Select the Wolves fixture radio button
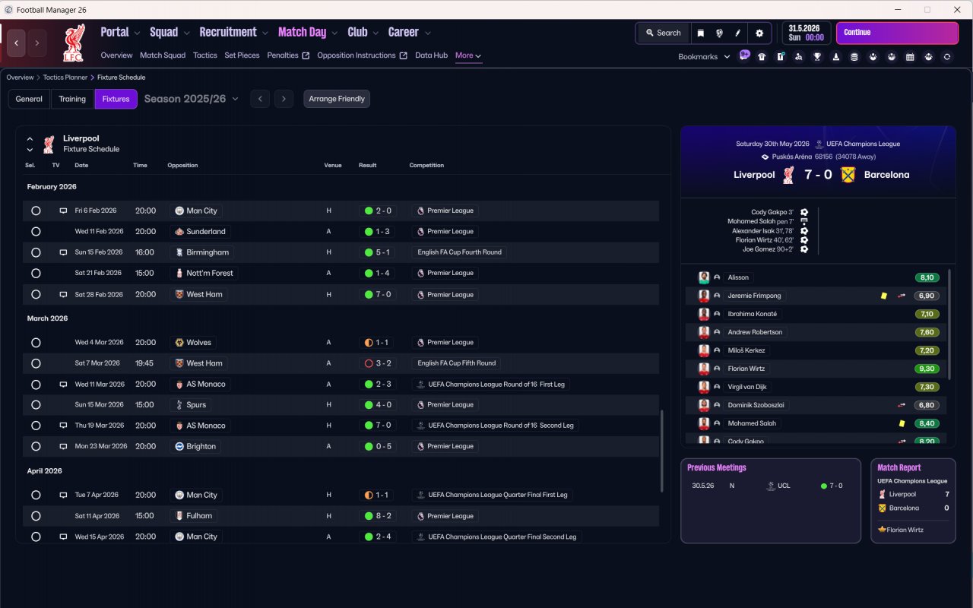This screenshot has height=608, width=973. coord(36,342)
